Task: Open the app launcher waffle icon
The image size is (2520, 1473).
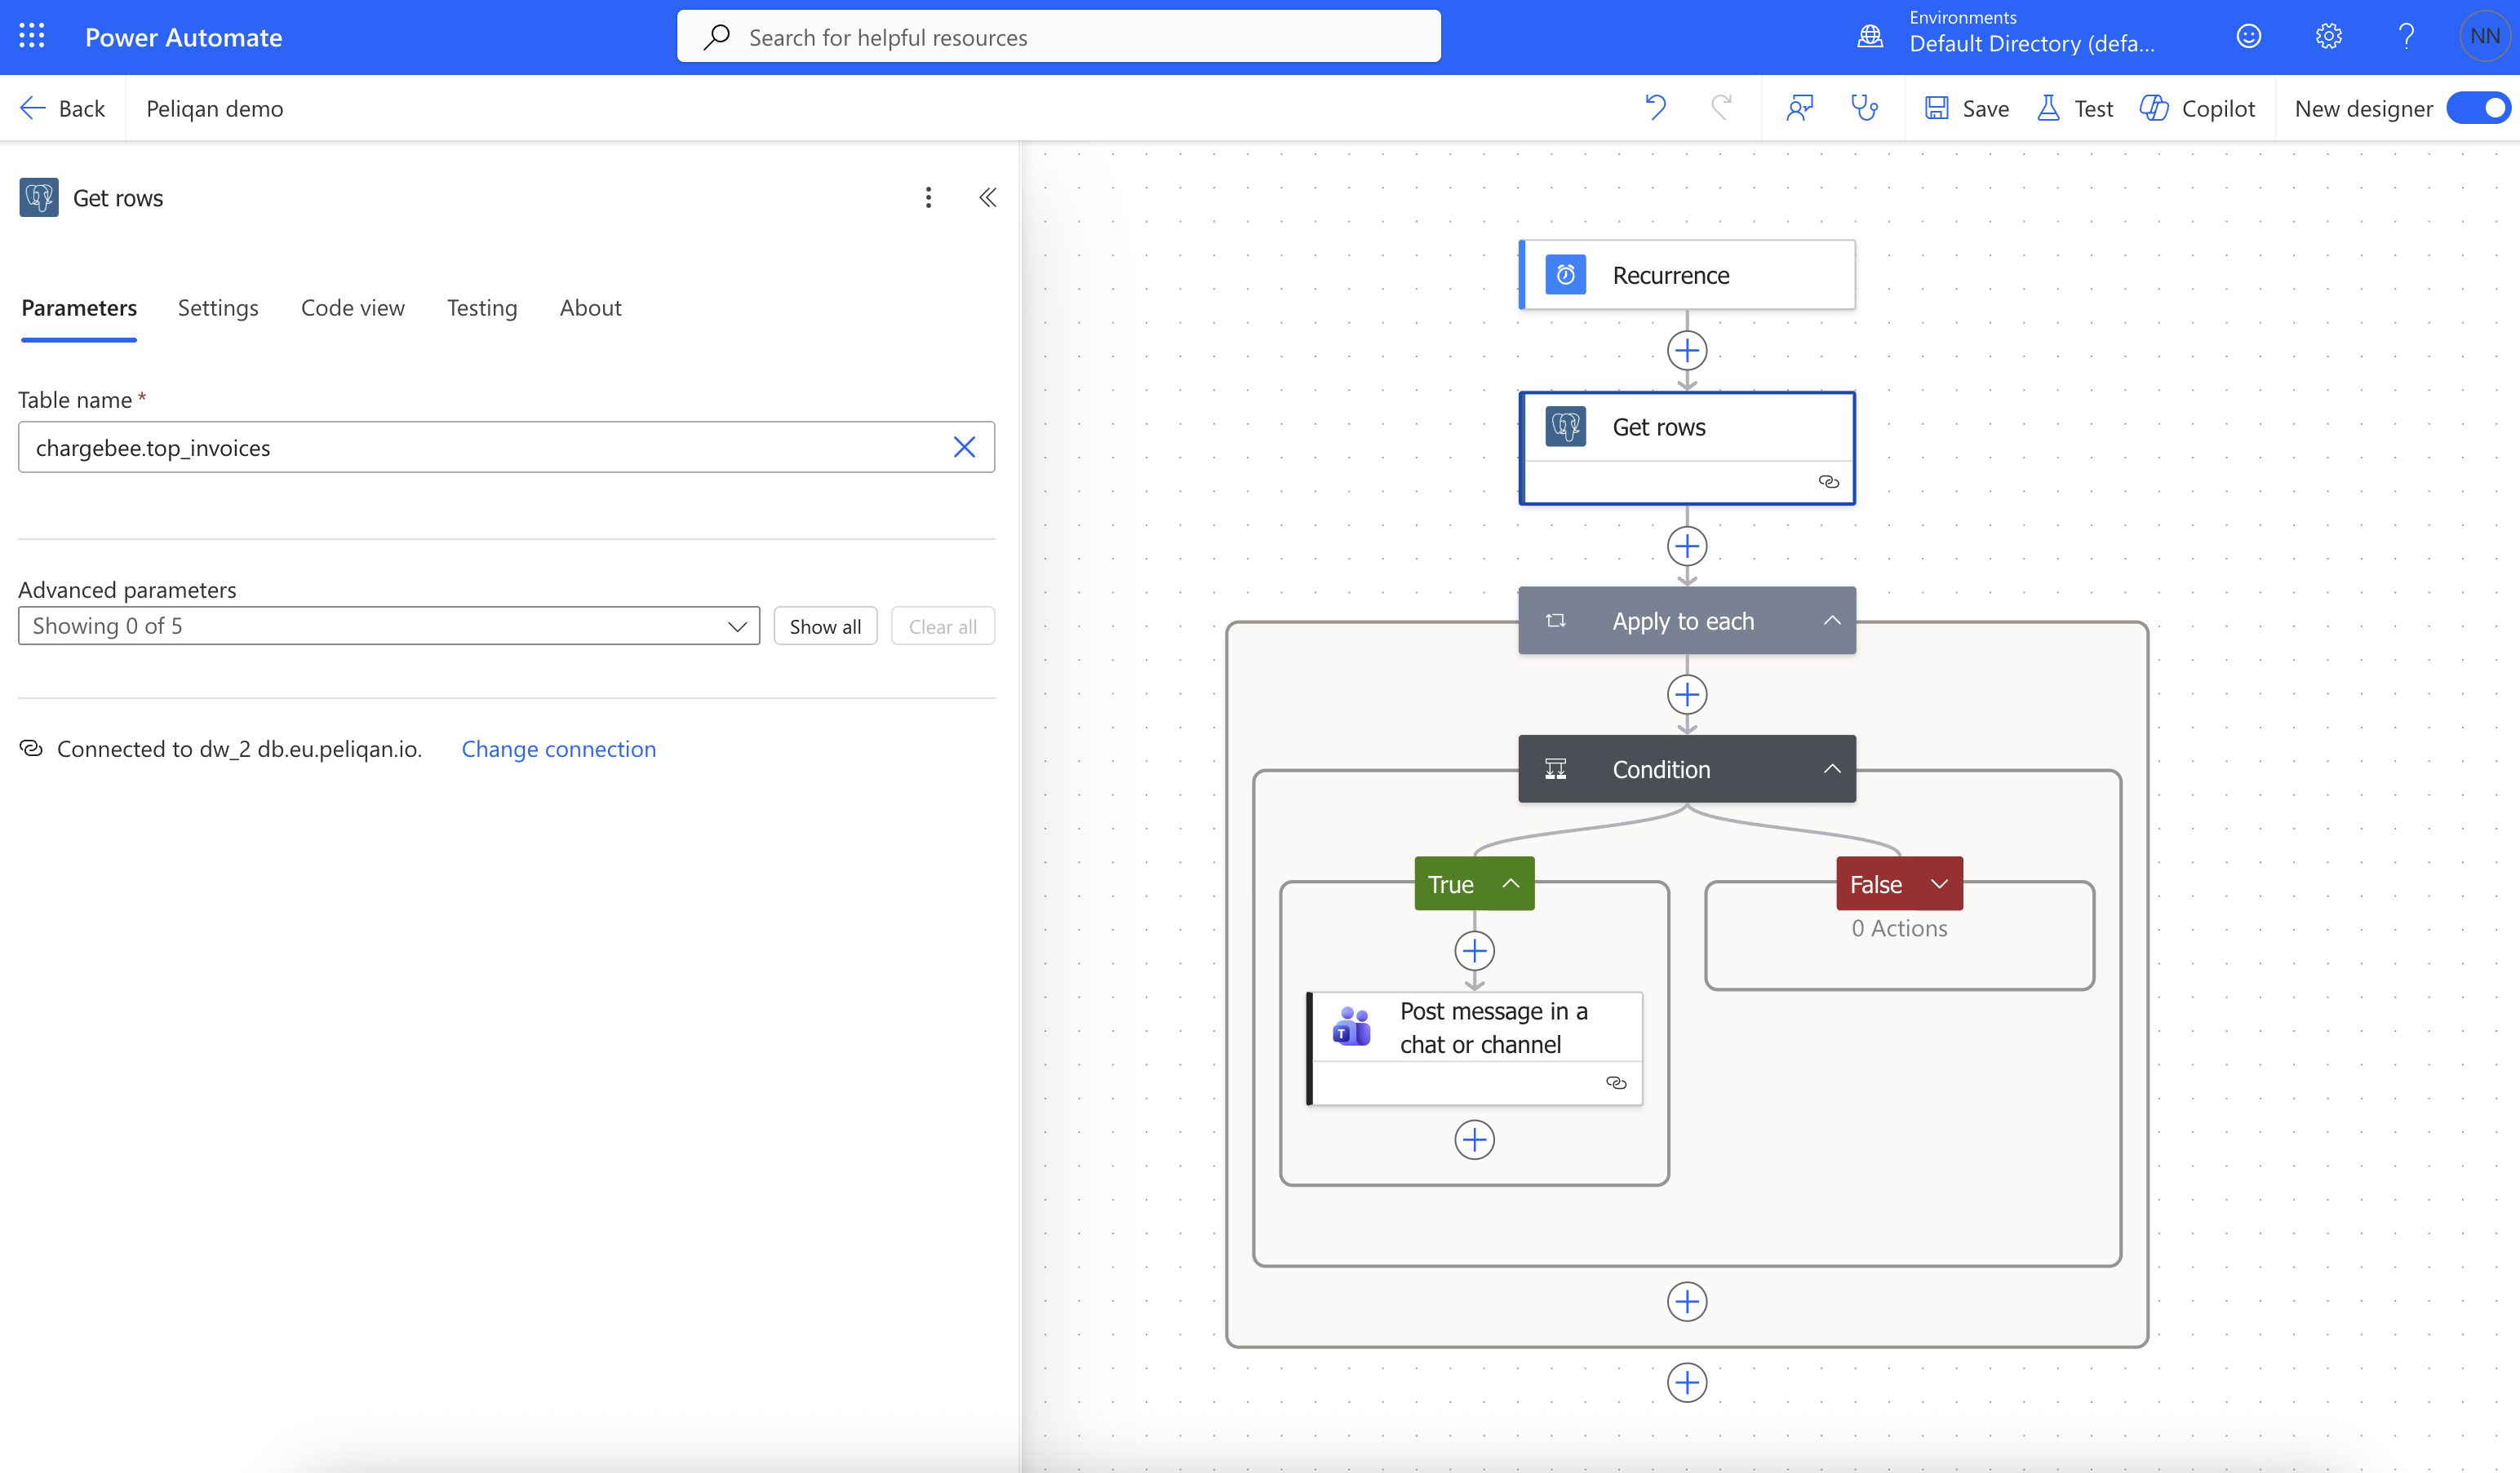Action: tap(32, 37)
